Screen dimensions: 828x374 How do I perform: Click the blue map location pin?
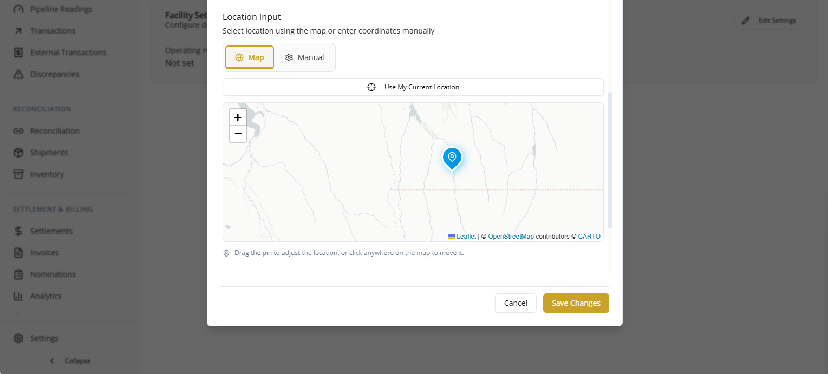coord(452,158)
